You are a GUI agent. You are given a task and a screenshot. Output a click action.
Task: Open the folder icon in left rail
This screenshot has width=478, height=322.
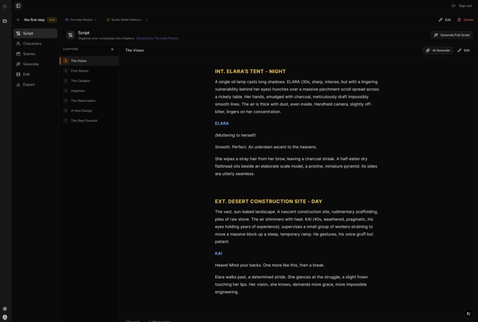5,21
